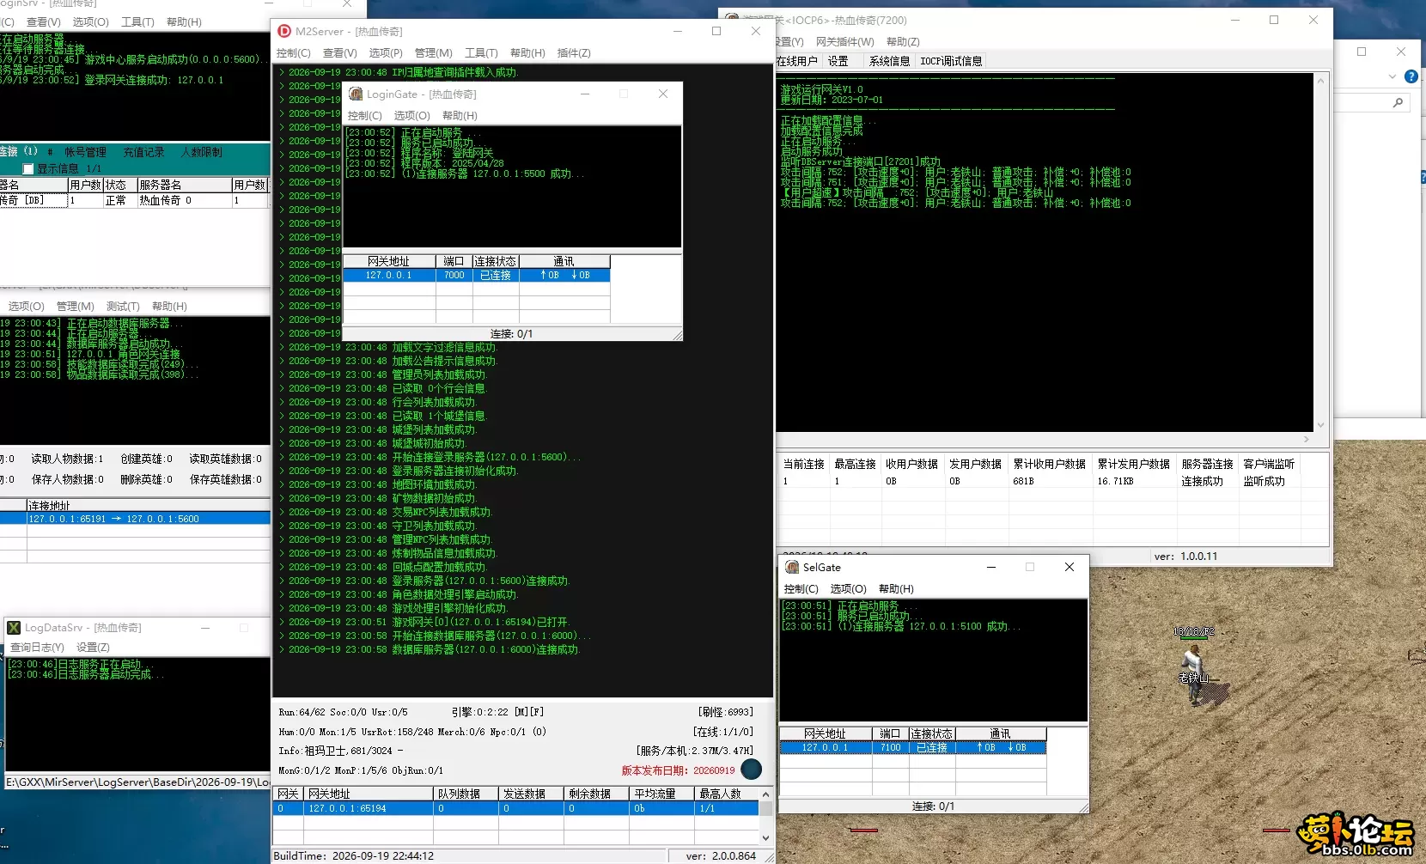
Task: Click 充值记录 in LoginSrv teal bar
Action: pos(143,152)
